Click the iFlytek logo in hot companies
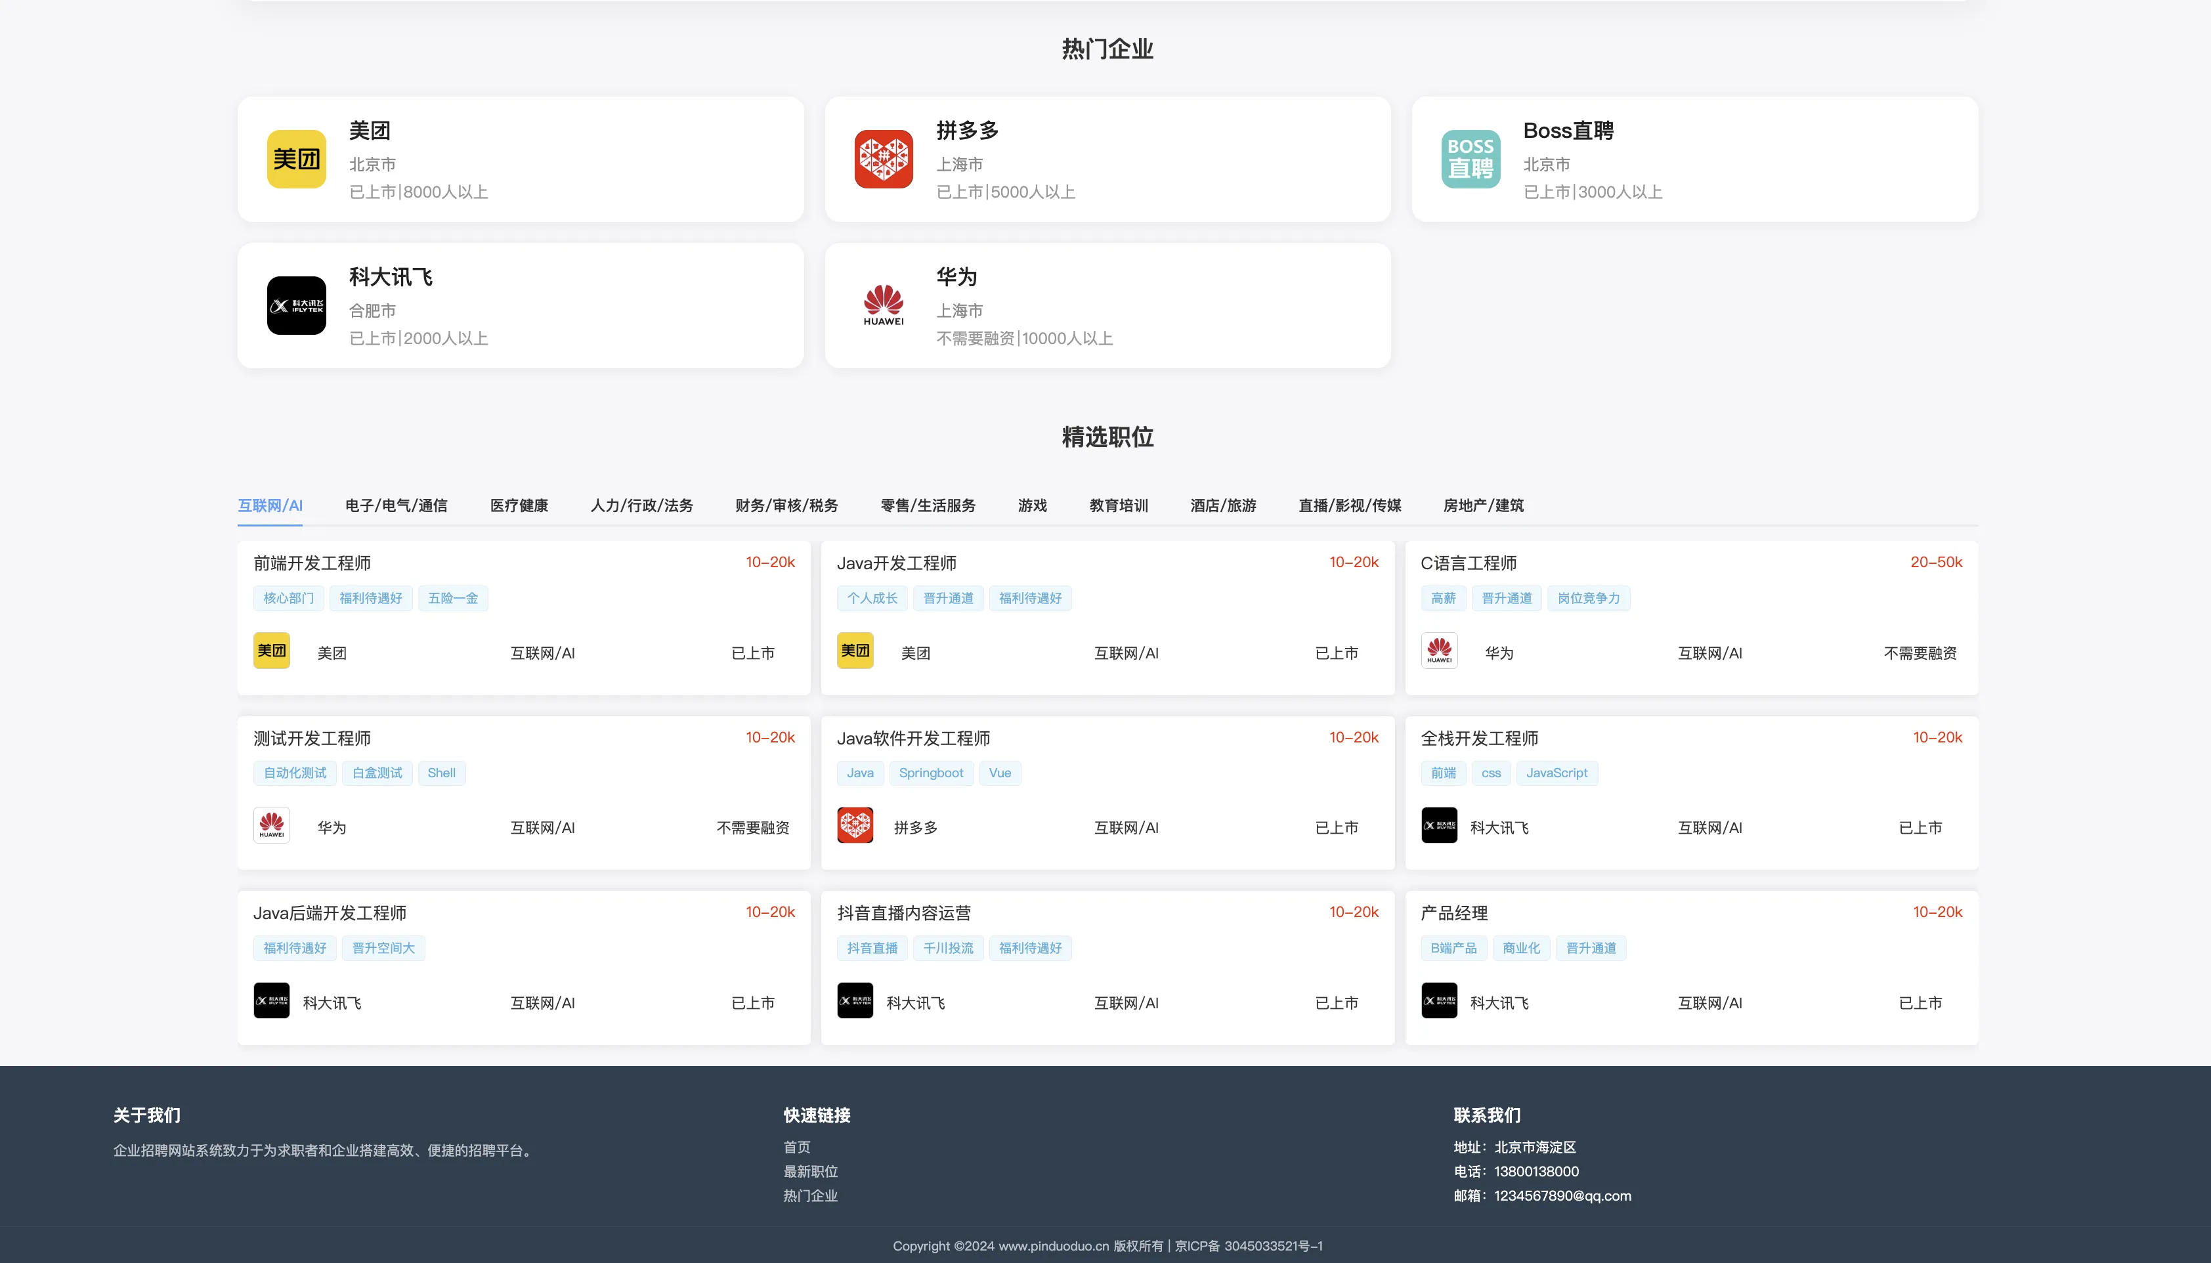This screenshot has width=2211, height=1263. (x=296, y=305)
